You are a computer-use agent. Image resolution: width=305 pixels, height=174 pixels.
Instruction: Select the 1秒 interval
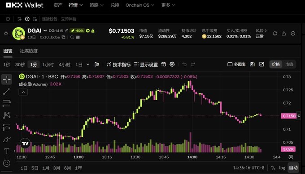tap(7, 64)
